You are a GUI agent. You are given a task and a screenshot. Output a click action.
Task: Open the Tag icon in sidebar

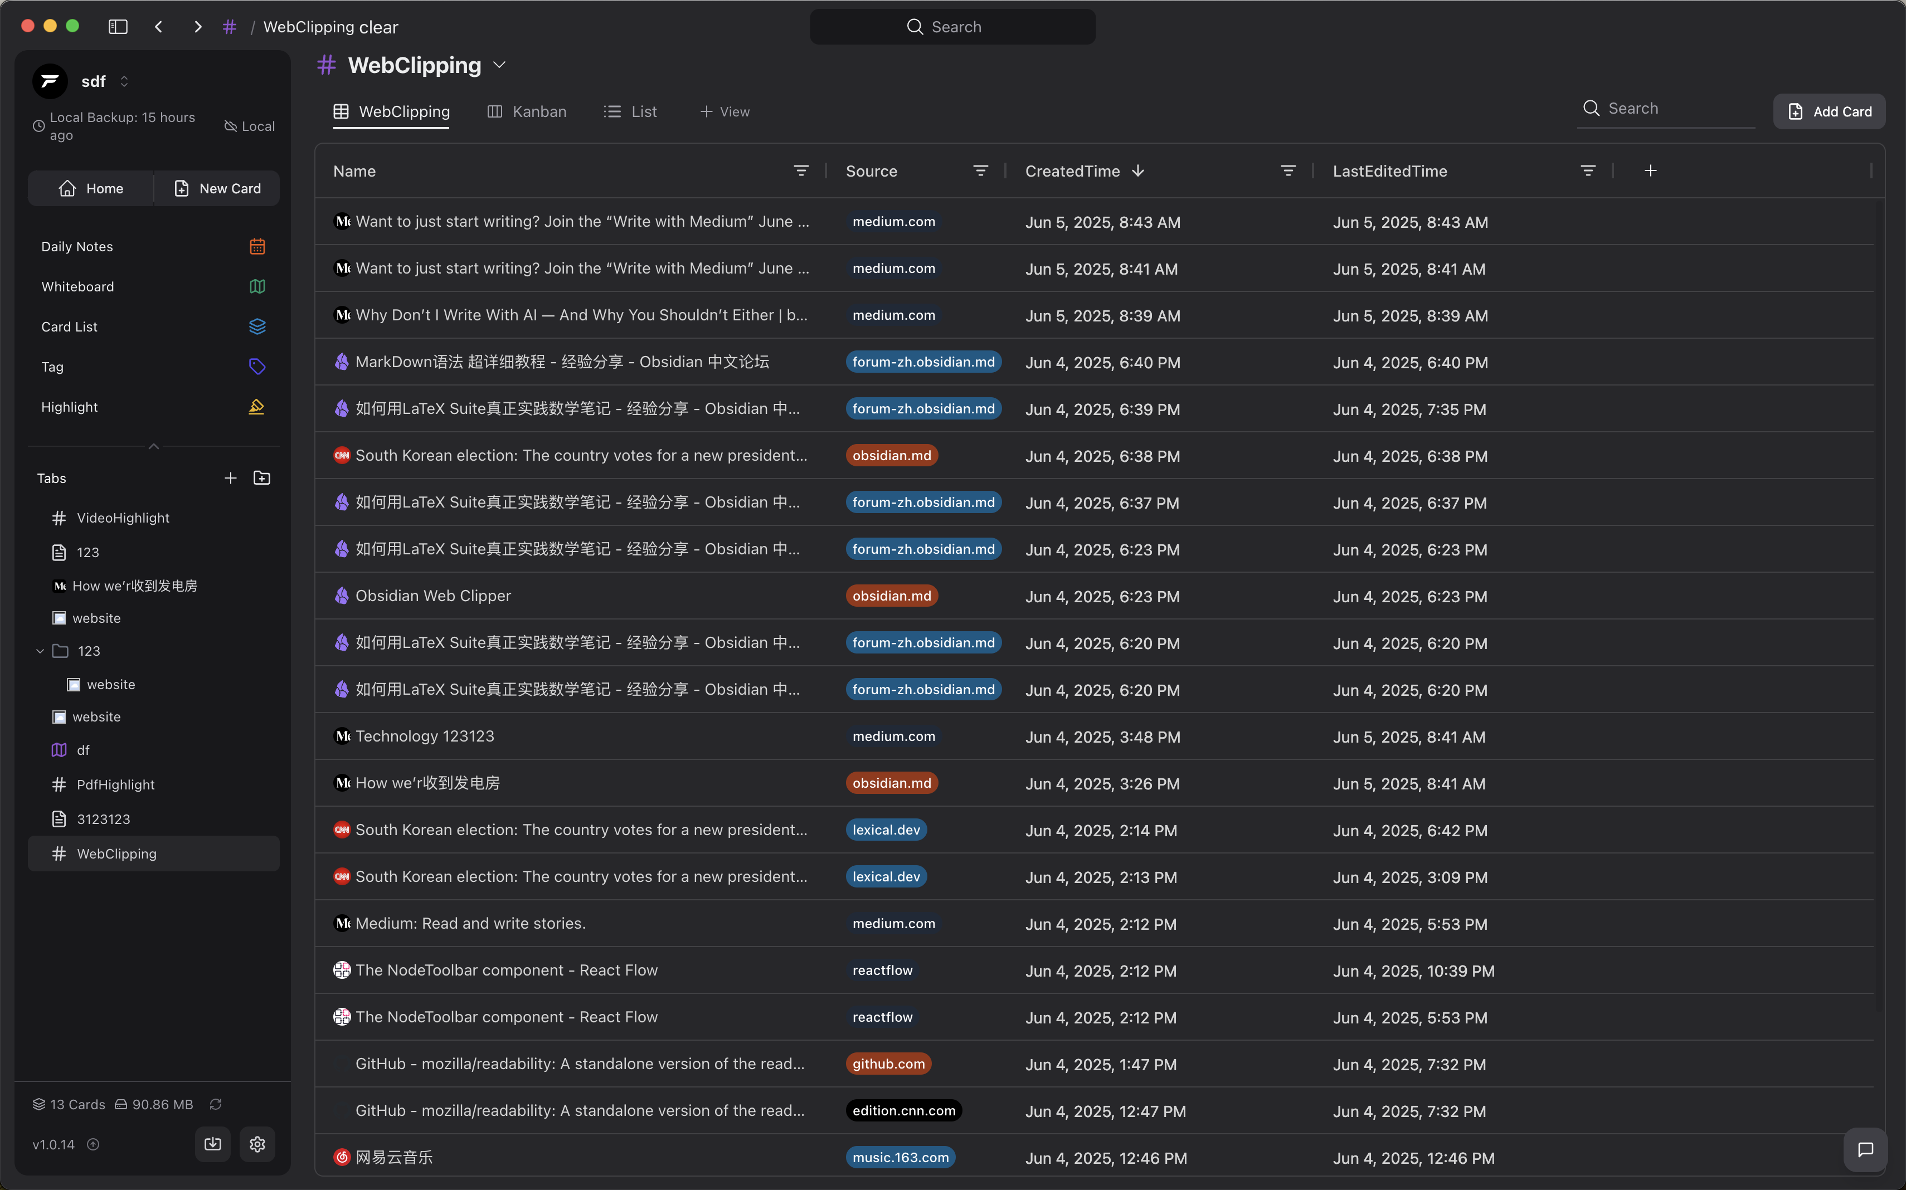(x=257, y=367)
